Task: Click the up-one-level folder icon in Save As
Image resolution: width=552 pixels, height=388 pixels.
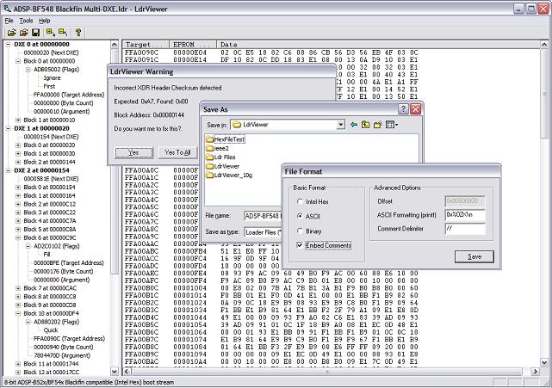Action: (x=365, y=125)
